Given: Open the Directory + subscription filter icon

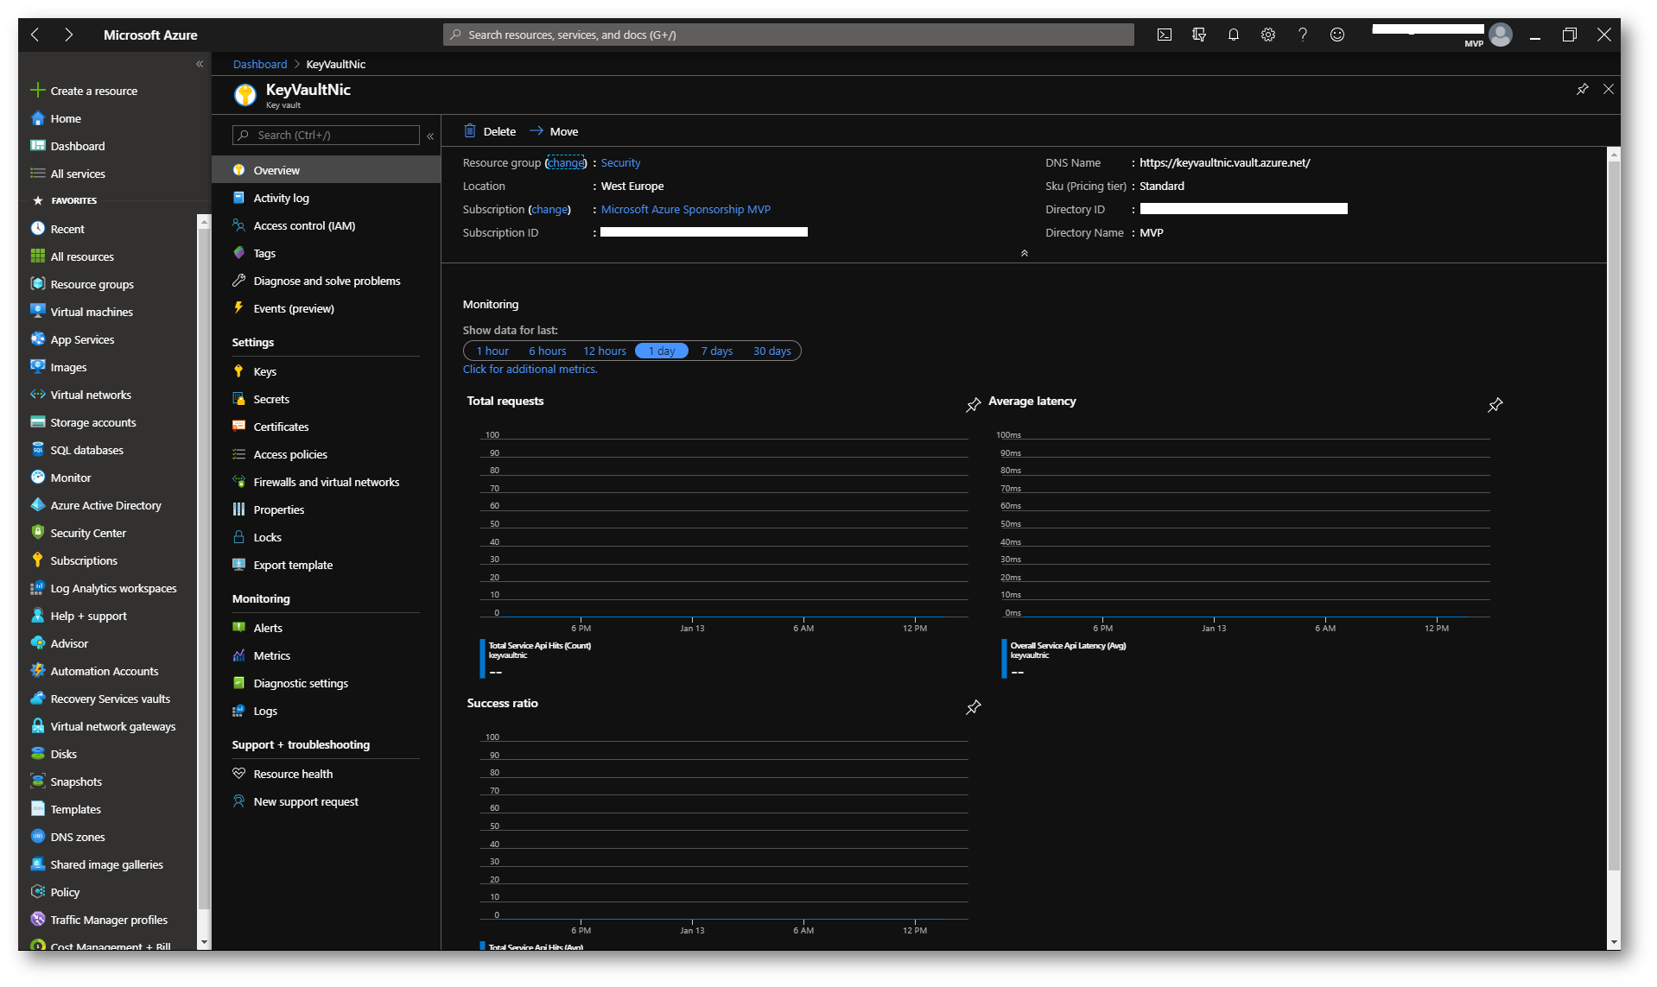Looking at the screenshot, I should pyautogui.click(x=1198, y=35).
